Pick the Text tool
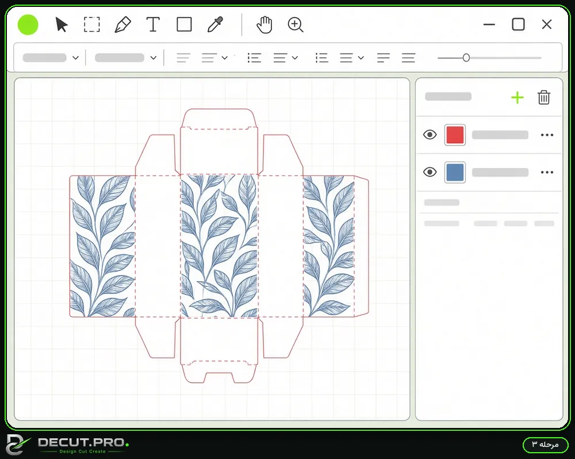This screenshot has width=575, height=459. (153, 25)
